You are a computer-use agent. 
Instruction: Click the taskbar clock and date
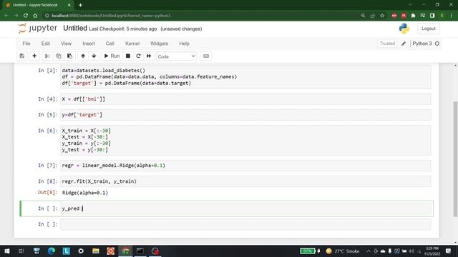432,251
